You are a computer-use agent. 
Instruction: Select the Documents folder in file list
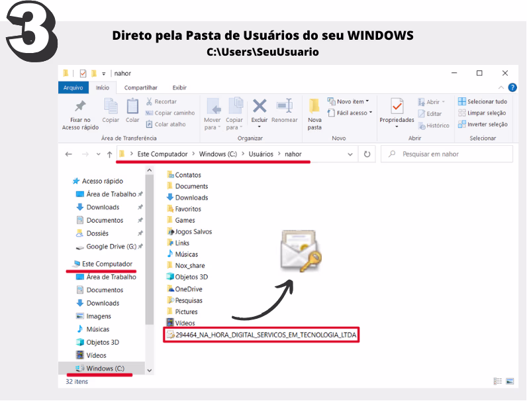[x=187, y=186]
